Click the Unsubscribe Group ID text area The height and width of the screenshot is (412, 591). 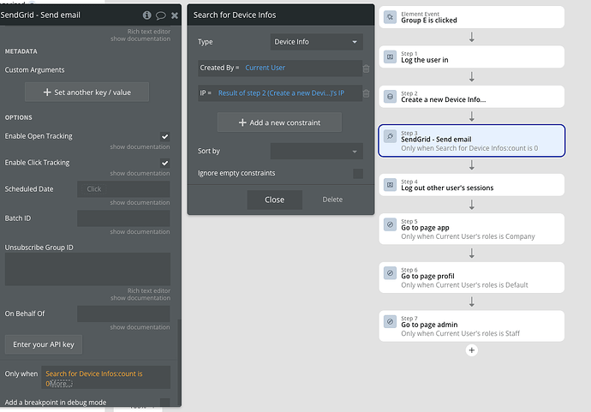point(87,269)
